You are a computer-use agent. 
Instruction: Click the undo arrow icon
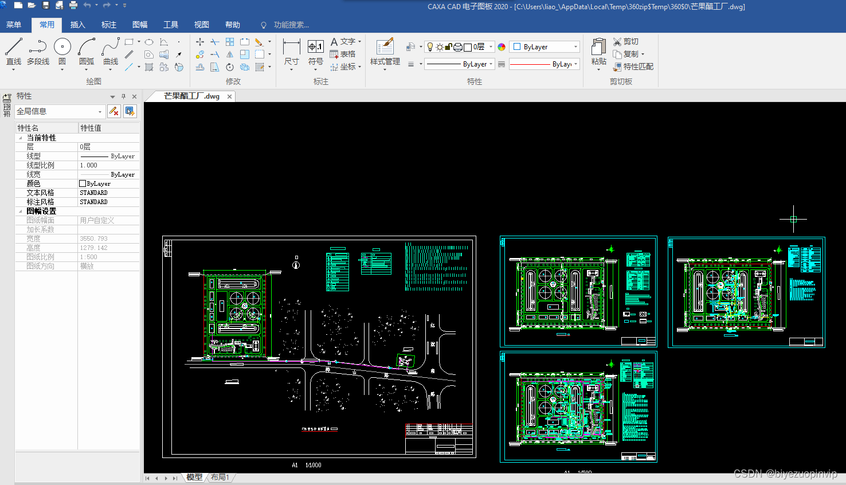pos(87,5)
